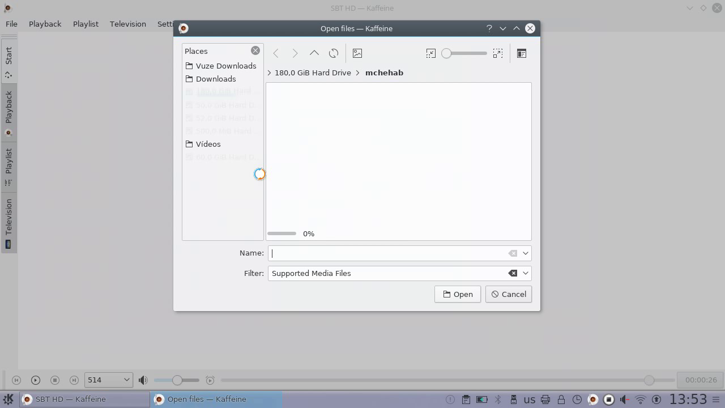Open the view options menu icon

(x=522, y=53)
